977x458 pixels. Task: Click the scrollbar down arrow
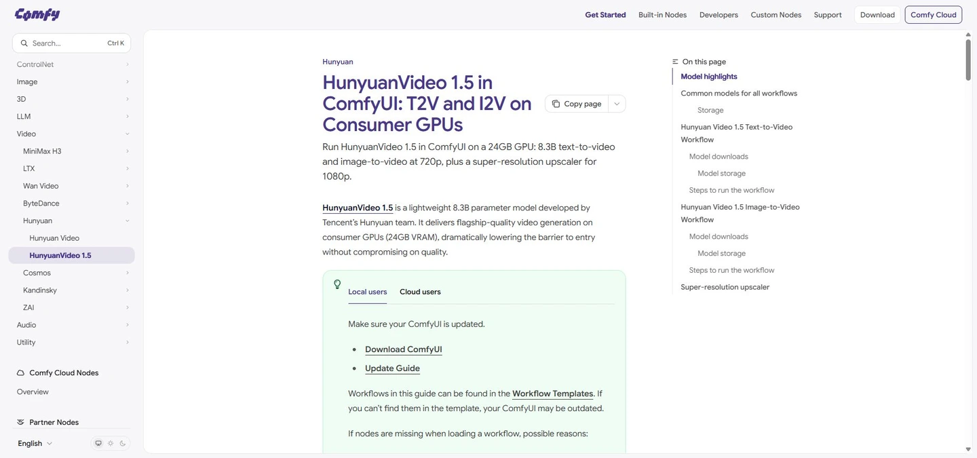point(968,449)
